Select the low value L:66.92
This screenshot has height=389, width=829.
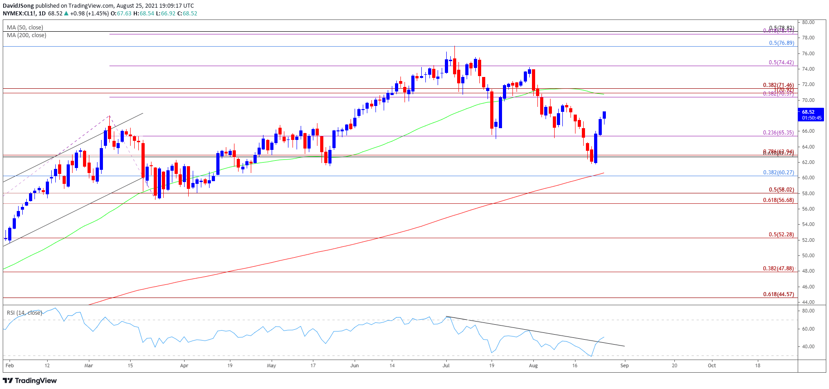[166, 14]
